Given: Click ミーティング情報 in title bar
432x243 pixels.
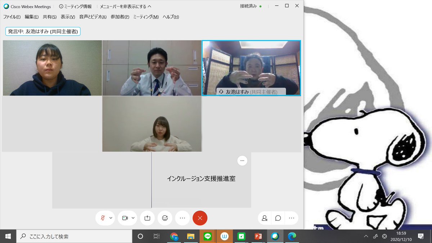Looking at the screenshot, I should click(75, 6).
